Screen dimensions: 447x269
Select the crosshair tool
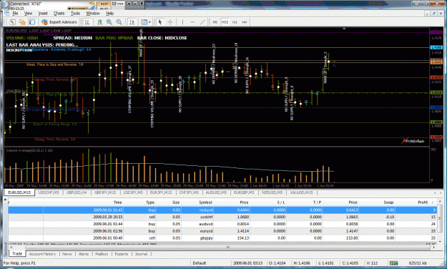tap(170, 22)
